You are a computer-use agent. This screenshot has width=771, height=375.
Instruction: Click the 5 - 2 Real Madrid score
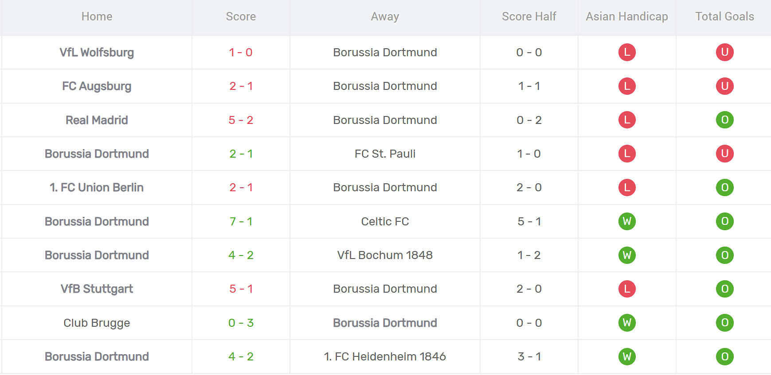click(x=241, y=120)
